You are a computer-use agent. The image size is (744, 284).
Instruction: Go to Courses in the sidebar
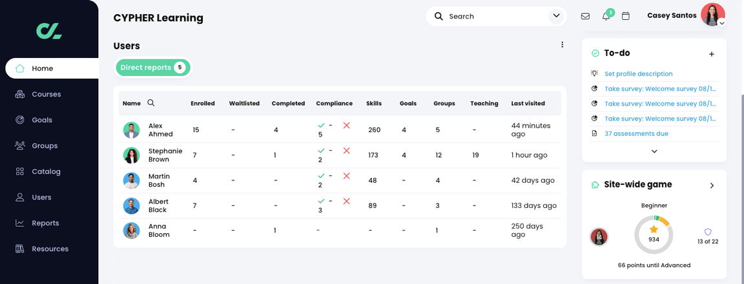coord(46,94)
